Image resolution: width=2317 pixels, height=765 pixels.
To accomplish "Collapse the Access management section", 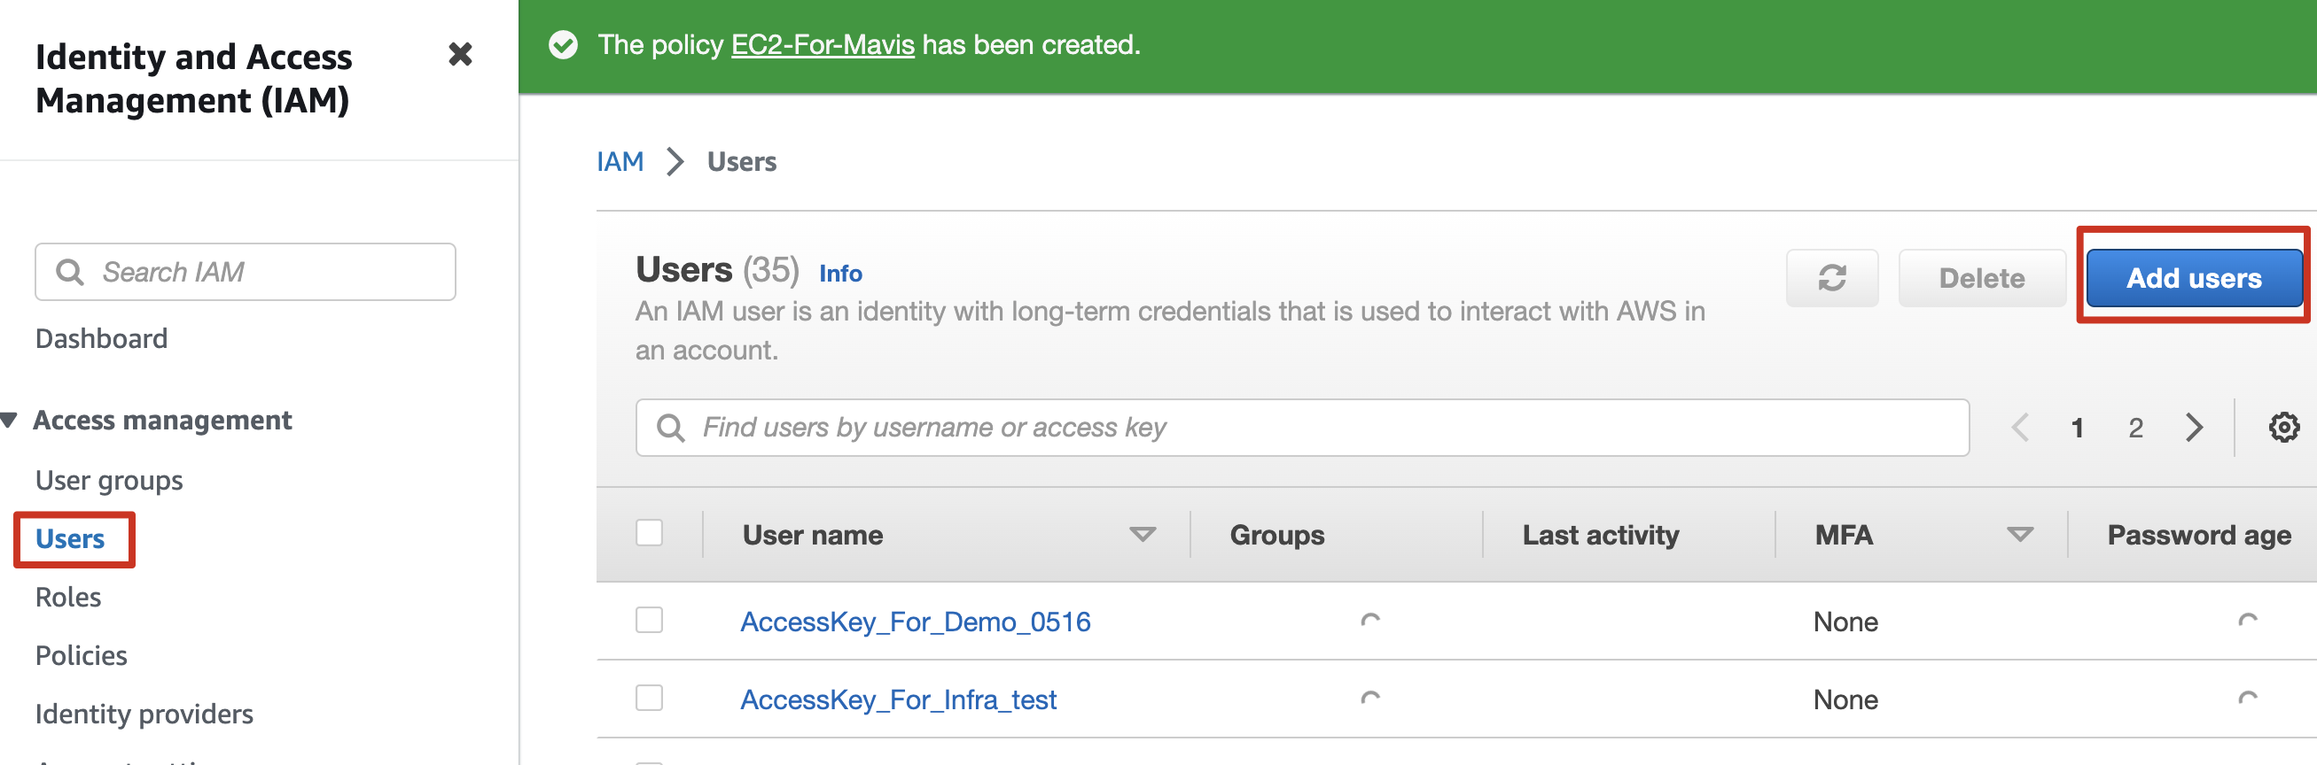I will (9, 420).
